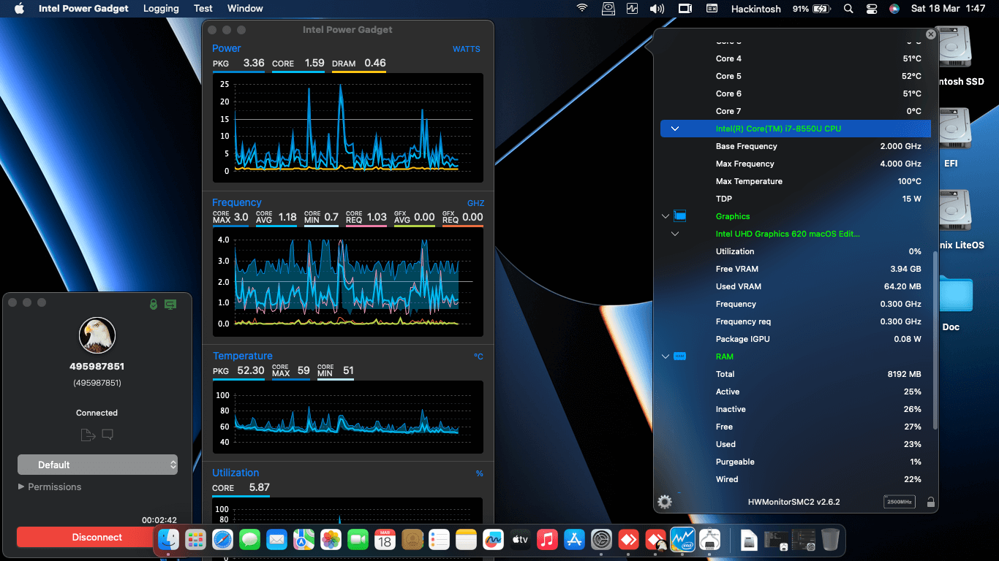Click the green lock security icon in AnyDesk panel
Screen dimensions: 999x561
coord(153,304)
